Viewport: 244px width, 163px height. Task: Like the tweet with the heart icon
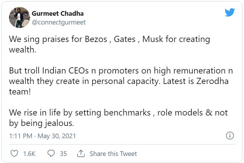click(x=14, y=153)
